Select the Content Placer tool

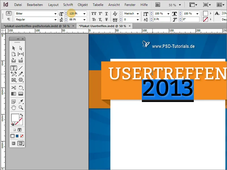[21, 60]
